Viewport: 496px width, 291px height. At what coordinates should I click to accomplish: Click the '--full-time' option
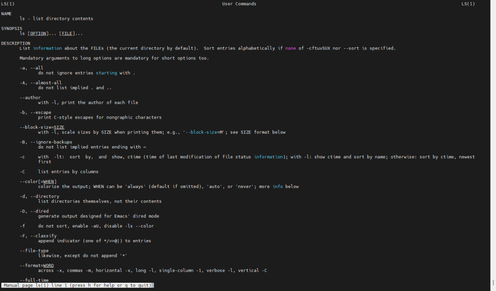[34, 280]
